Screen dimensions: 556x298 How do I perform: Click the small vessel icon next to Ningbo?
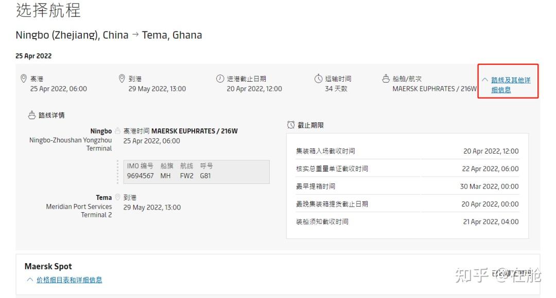tap(117, 131)
